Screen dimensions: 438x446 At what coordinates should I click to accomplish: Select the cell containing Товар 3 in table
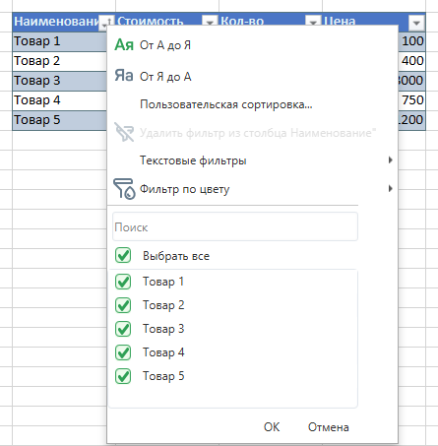click(60, 81)
